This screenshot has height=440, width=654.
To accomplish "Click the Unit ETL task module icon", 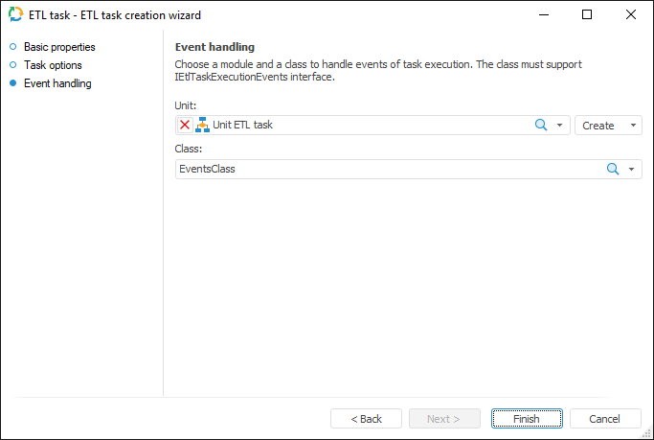I will tap(202, 126).
